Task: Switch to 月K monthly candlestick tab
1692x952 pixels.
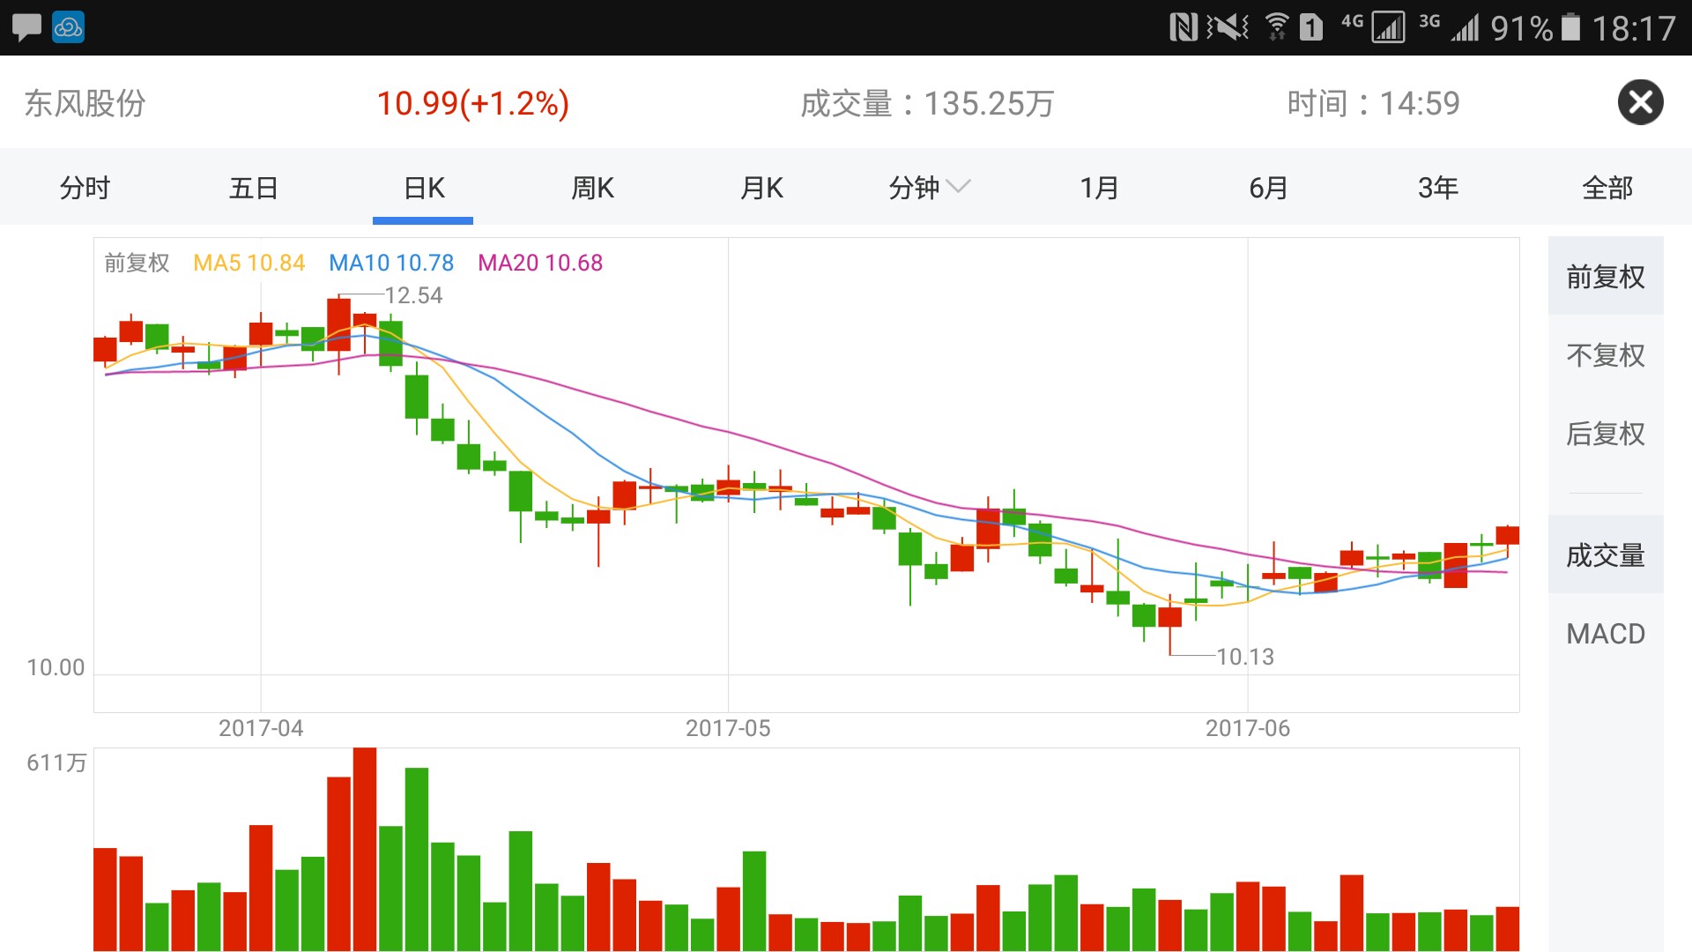Action: click(762, 188)
